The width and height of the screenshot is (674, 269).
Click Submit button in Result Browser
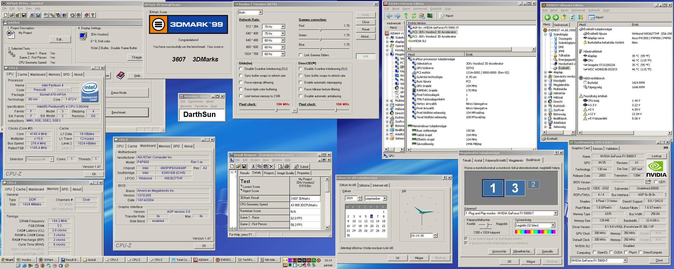tap(301, 167)
